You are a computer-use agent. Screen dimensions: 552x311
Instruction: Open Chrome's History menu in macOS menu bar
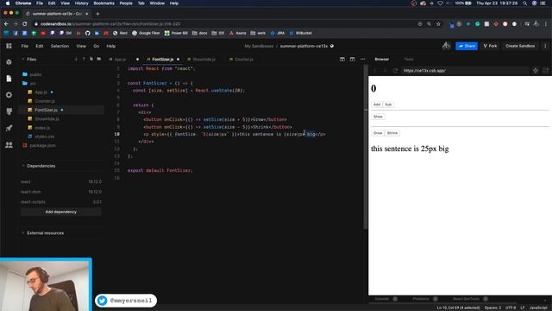coord(81,3)
